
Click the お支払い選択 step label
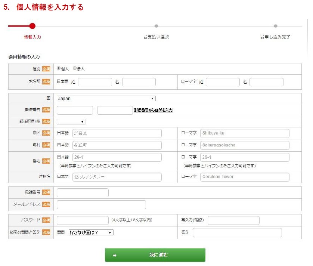click(x=156, y=37)
